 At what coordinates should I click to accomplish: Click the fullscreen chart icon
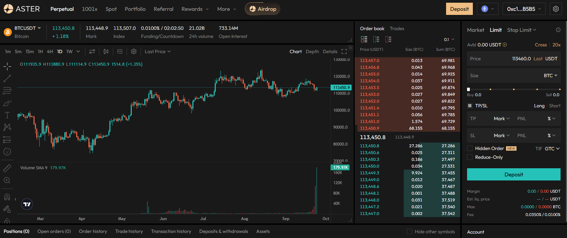click(344, 51)
